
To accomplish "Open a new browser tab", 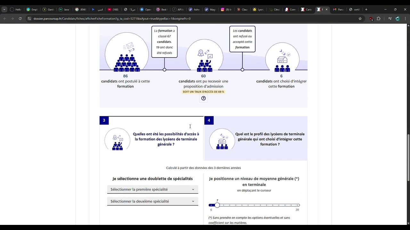I will pyautogui.click(x=366, y=10).
